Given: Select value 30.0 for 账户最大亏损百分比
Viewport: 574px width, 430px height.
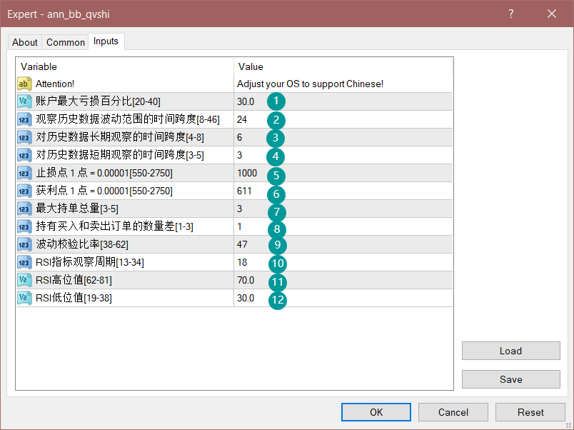Looking at the screenshot, I should tap(246, 102).
